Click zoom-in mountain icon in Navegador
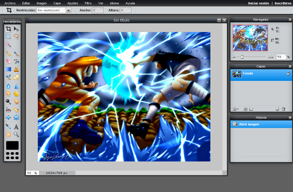293x192 pixels. coord(271,57)
